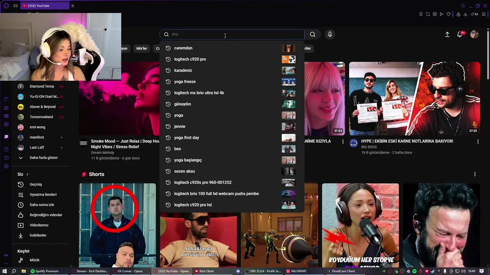This screenshot has width=490, height=275.
Task: Open Beğendiğim videolar liked videos
Action: 41,215
